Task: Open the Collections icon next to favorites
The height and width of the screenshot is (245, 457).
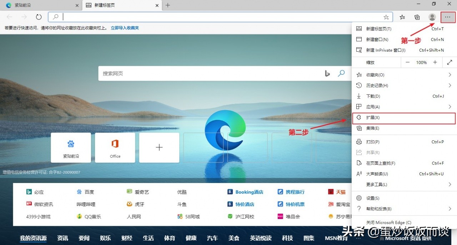Action: (417, 17)
